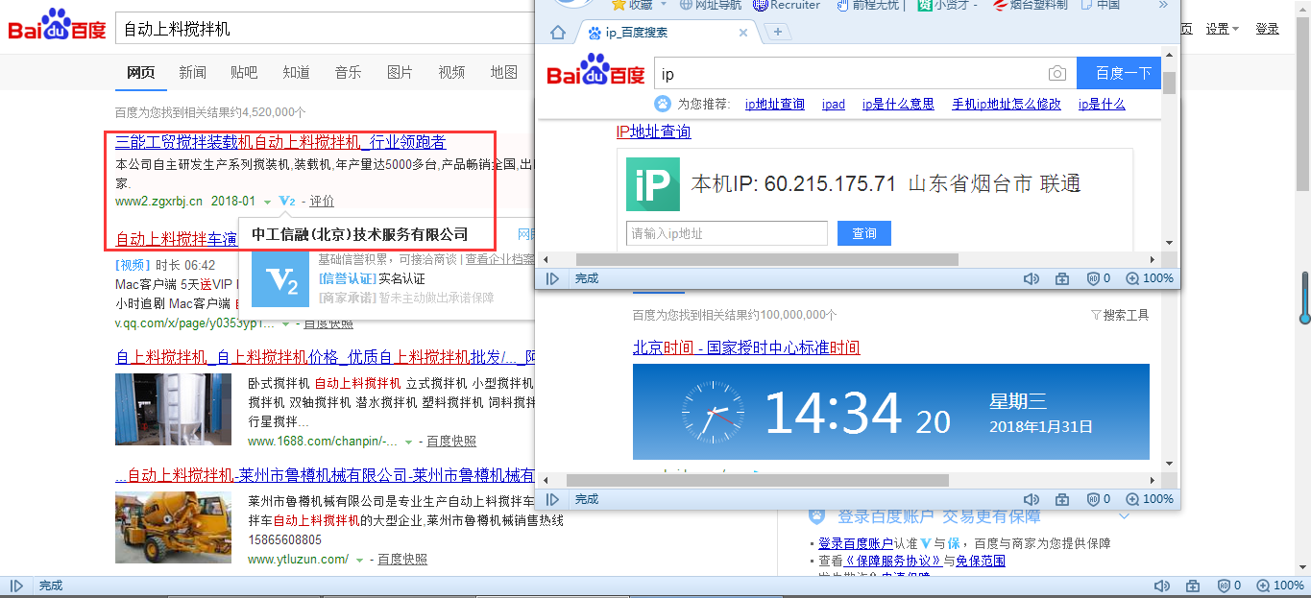1311x598 pixels.
Task: Click the 评价 link
Action: (322, 201)
